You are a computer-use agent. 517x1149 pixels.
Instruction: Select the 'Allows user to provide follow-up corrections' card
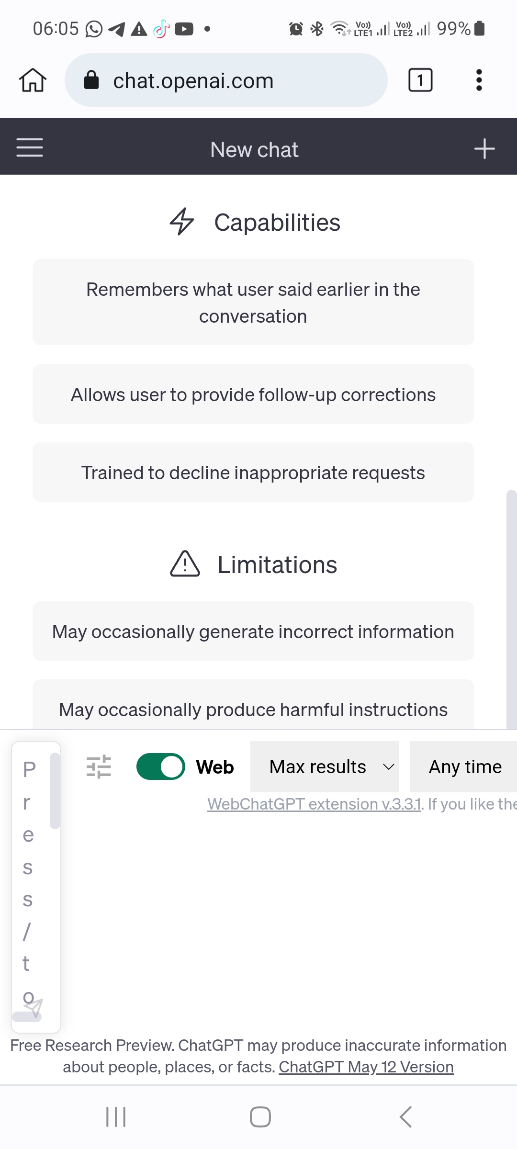[x=253, y=394]
